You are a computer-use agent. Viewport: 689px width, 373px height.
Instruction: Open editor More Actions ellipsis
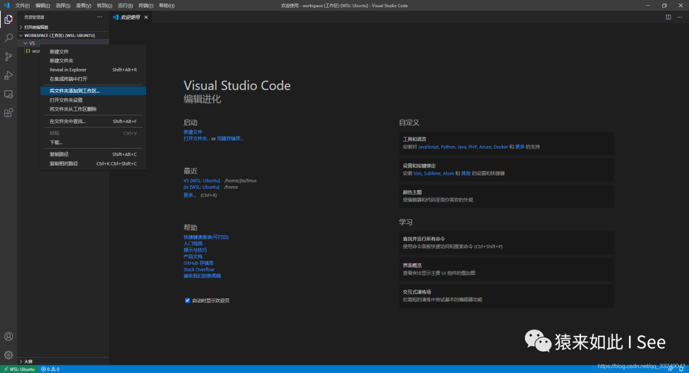680,17
